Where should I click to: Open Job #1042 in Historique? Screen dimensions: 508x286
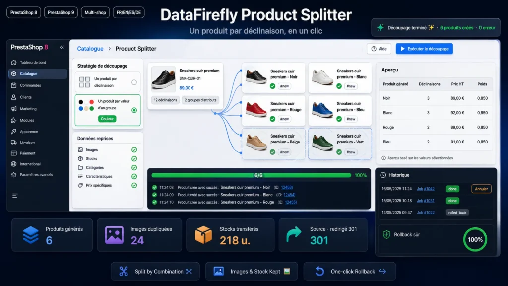tap(425, 189)
